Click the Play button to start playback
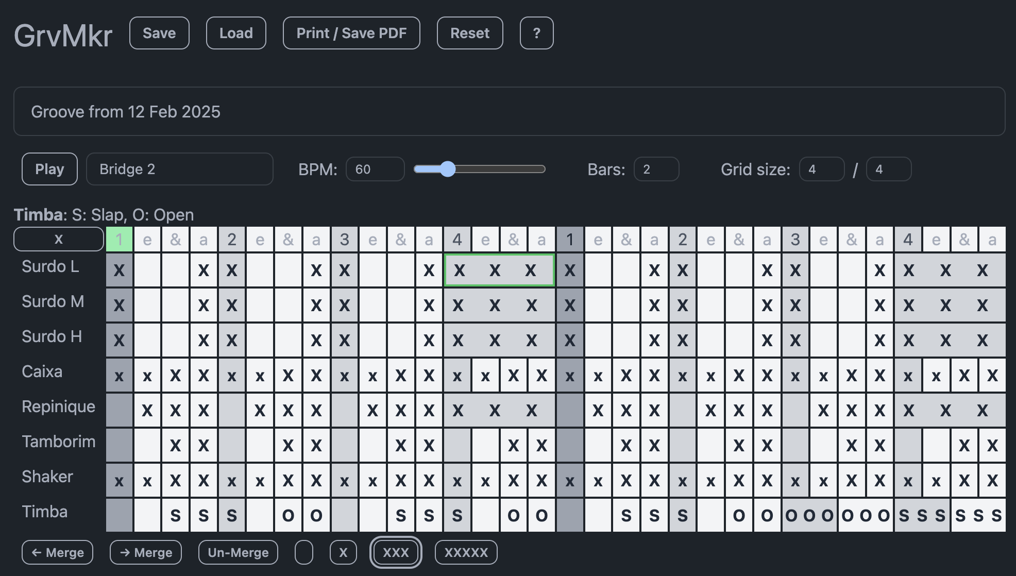1016x576 pixels. pyautogui.click(x=49, y=169)
